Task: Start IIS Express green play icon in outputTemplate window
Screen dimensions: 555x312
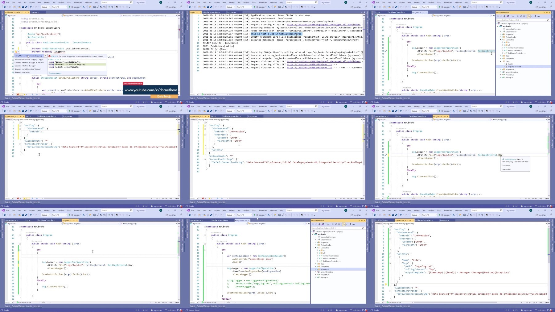Action: coord(439,215)
